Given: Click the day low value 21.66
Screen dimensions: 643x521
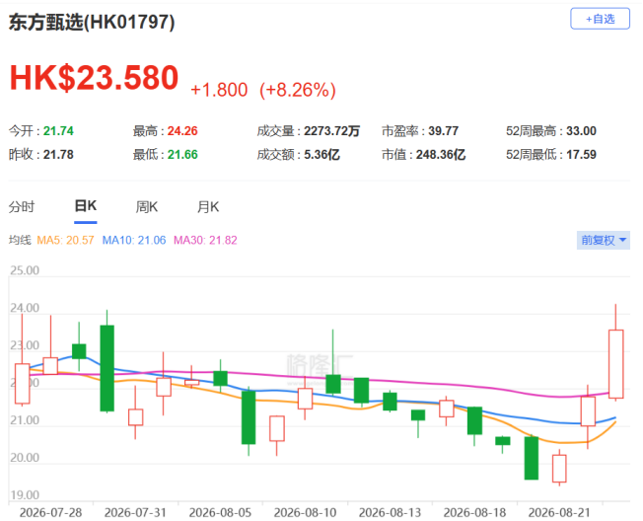Looking at the screenshot, I should coord(182,155).
